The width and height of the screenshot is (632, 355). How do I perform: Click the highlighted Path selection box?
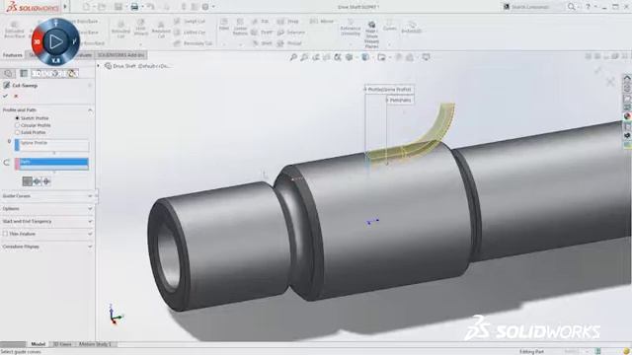[x=51, y=164]
